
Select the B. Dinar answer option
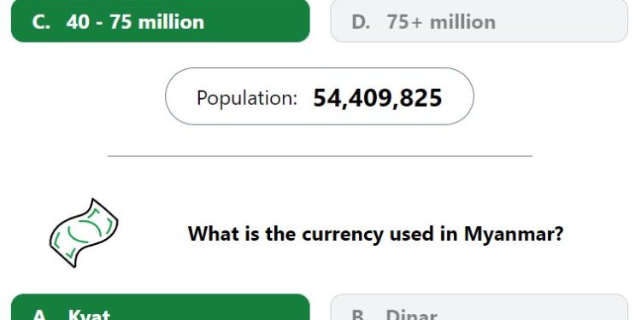click(479, 307)
